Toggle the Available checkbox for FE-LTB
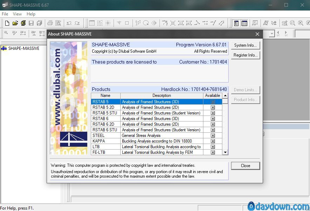Screen dimensions: 310x211 point(213,152)
